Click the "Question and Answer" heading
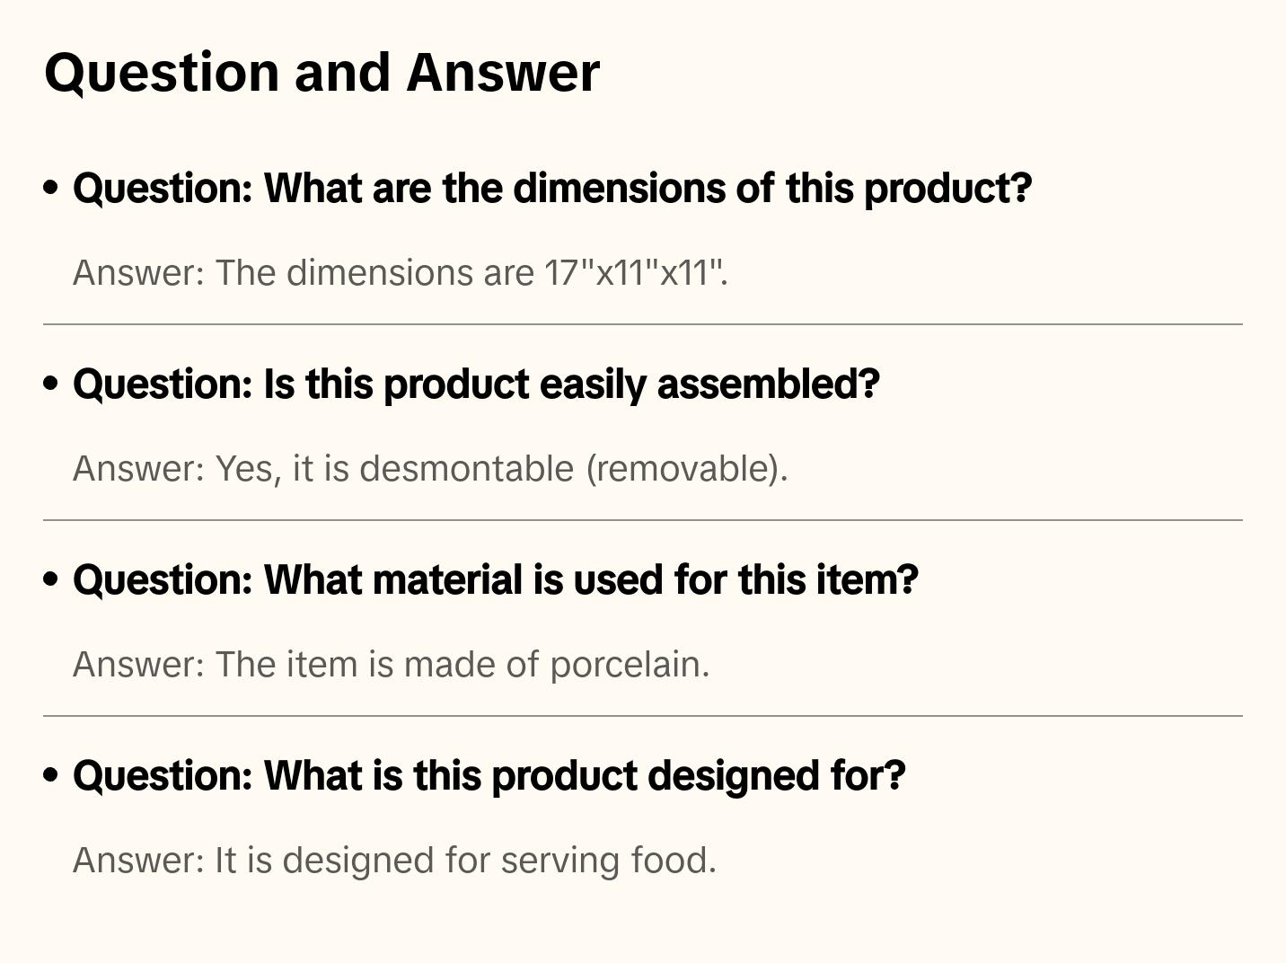 [x=321, y=72]
